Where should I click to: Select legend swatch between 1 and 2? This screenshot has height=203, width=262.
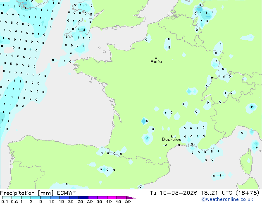pyautogui.click(x=26, y=198)
